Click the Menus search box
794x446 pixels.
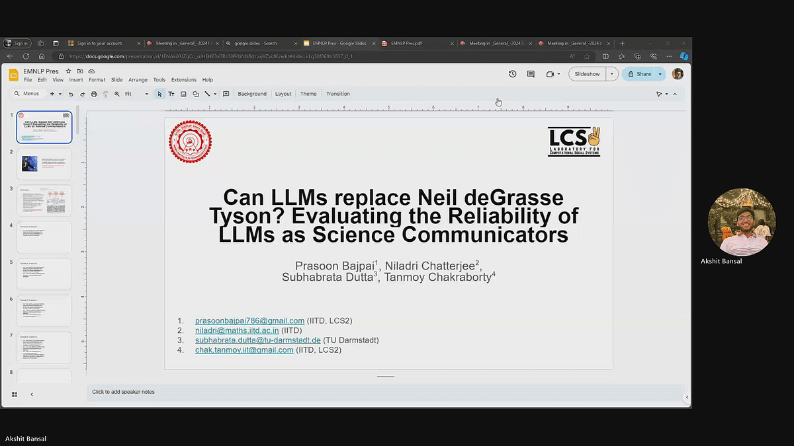click(28, 94)
